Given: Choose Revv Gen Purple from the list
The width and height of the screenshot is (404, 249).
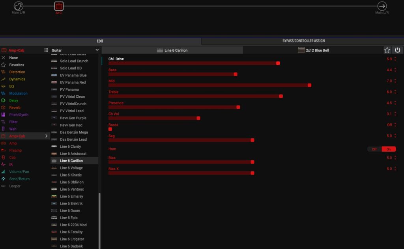Looking at the screenshot, I should 73,118.
